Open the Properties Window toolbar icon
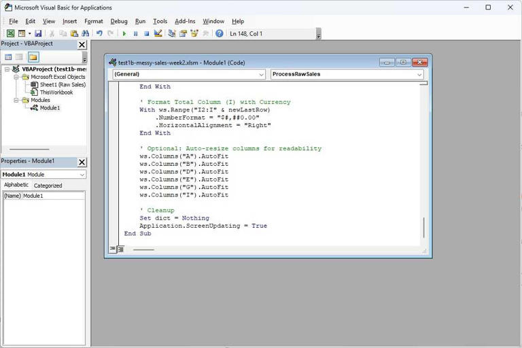This screenshot has height=348, width=522. pyautogui.click(x=183, y=33)
